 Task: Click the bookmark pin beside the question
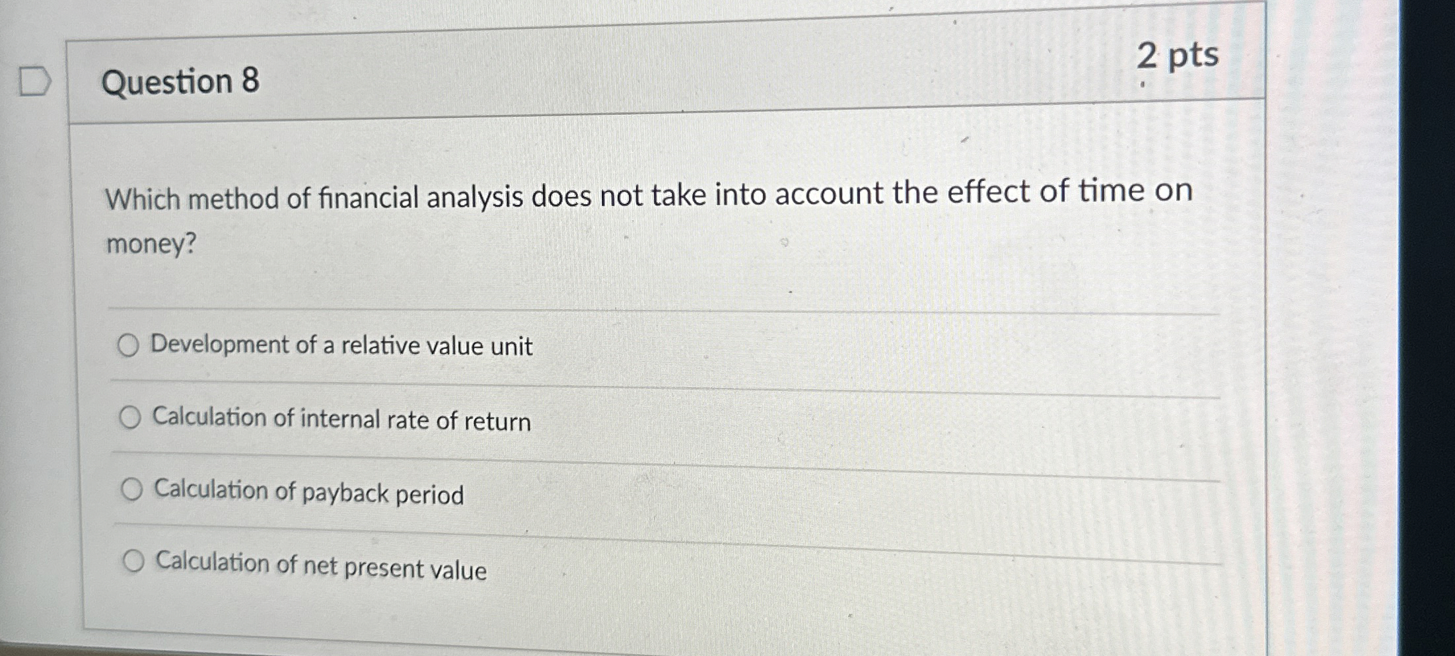[x=34, y=81]
